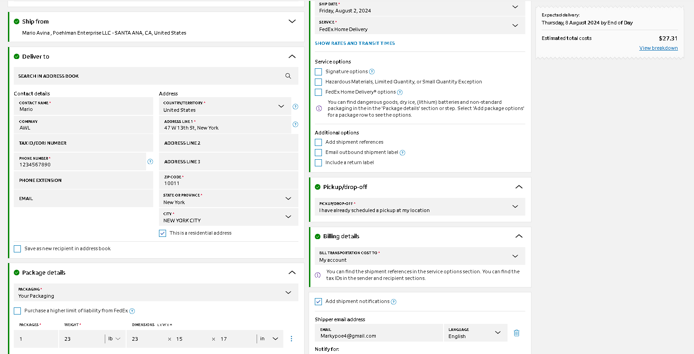
Task: Enable Purchase a higher limit of liability
Action: tap(17, 311)
